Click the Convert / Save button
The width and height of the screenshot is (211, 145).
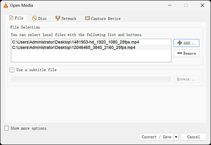[157, 137]
